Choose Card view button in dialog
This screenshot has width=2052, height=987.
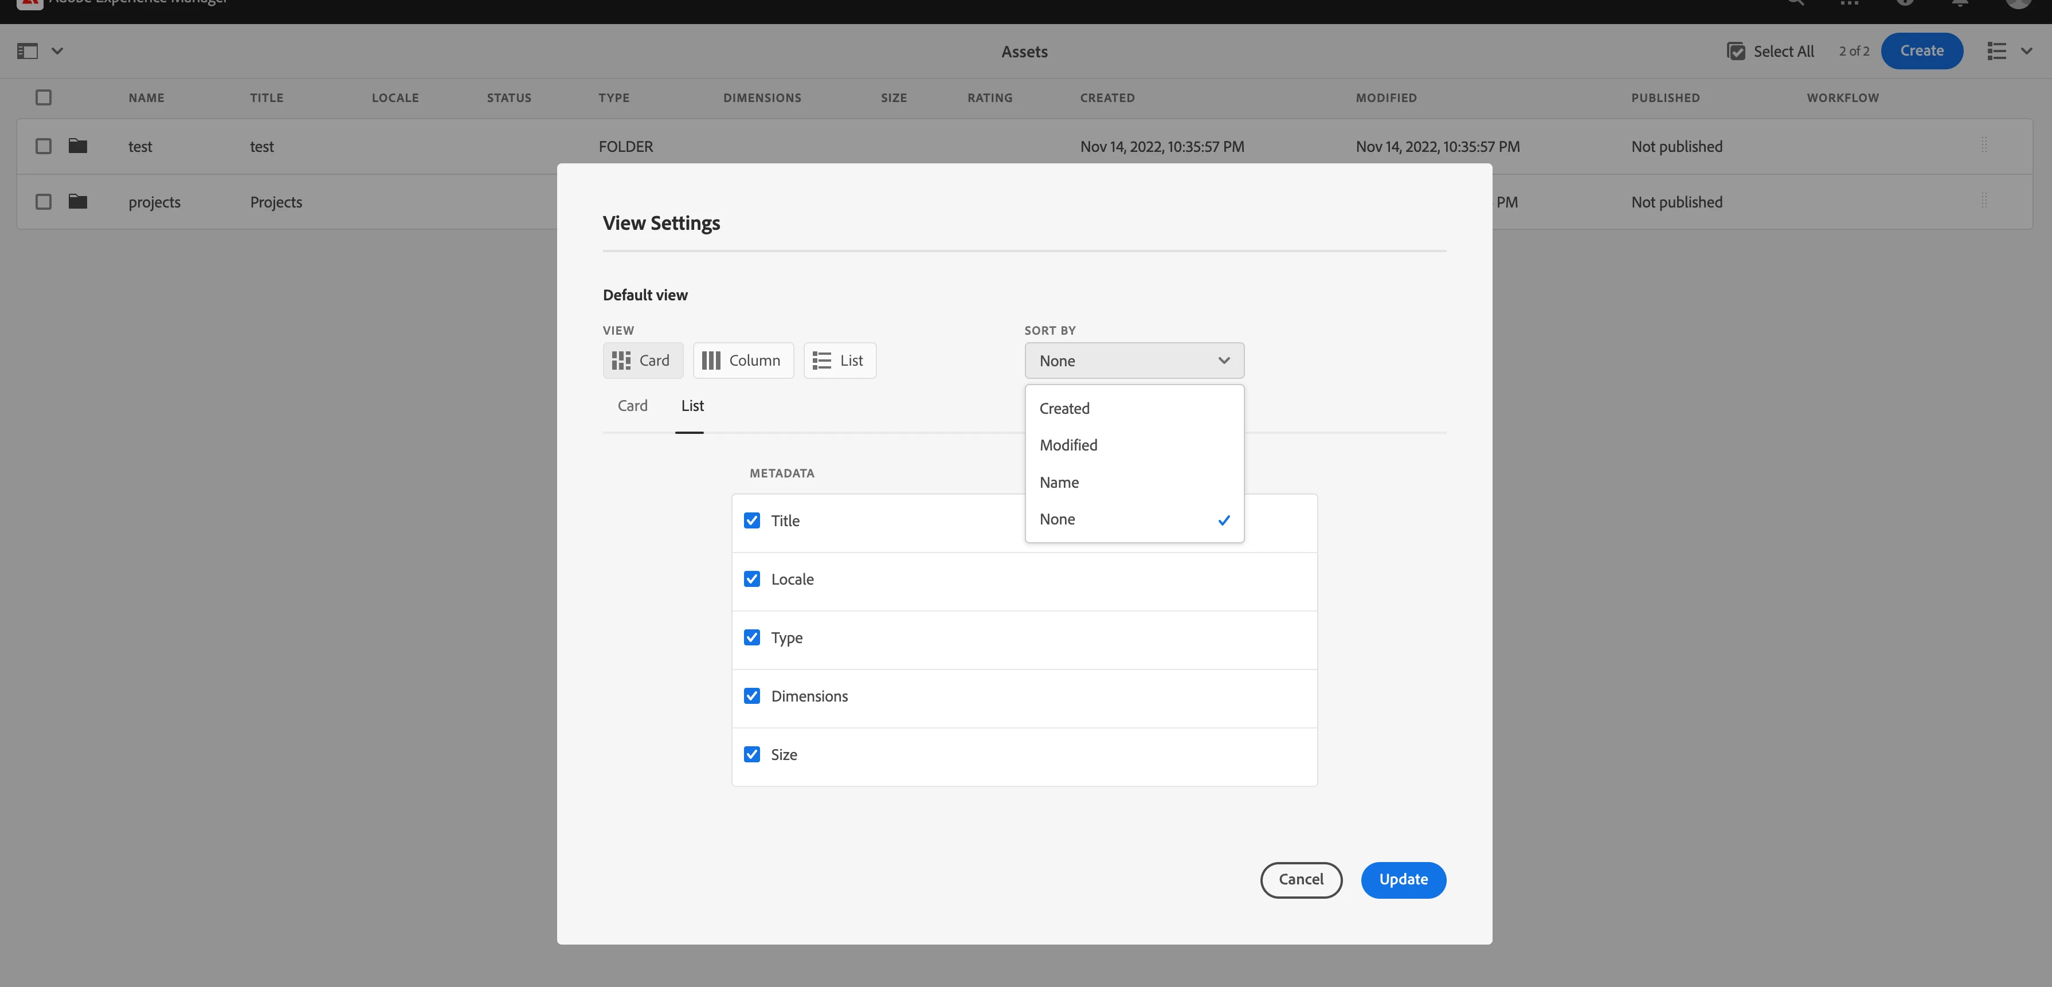point(642,361)
